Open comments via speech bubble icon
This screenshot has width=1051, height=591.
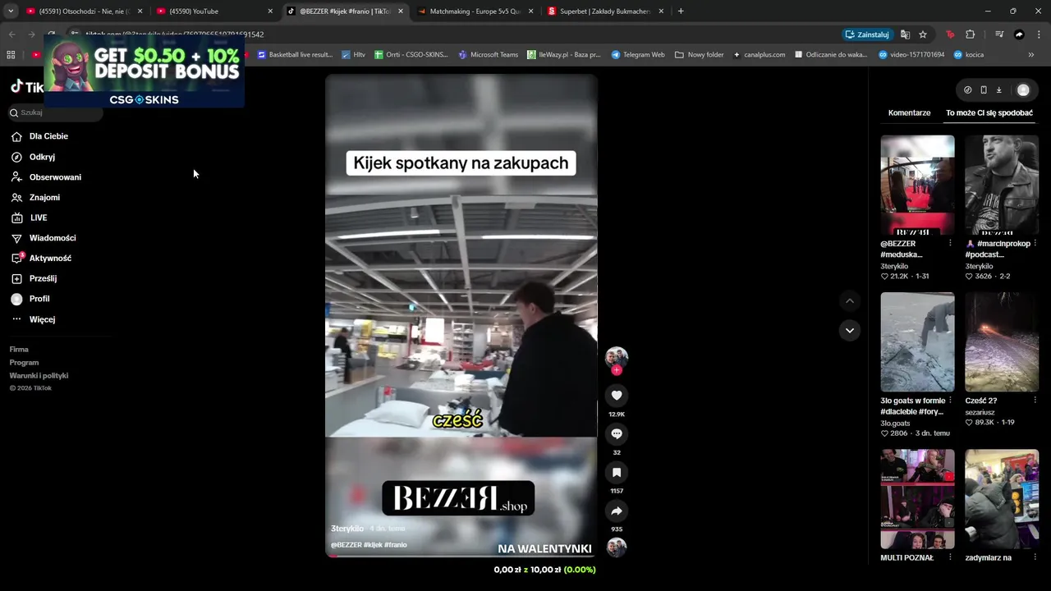click(617, 433)
